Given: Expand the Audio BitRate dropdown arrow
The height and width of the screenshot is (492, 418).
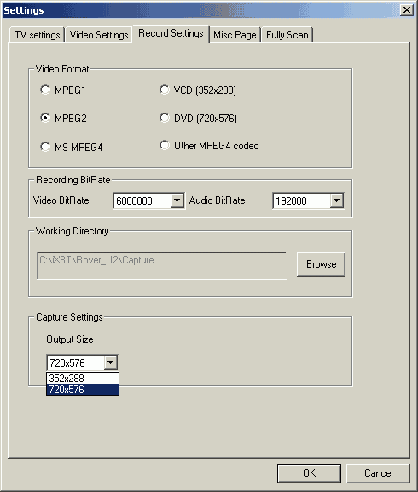Looking at the screenshot, I should coord(336,200).
